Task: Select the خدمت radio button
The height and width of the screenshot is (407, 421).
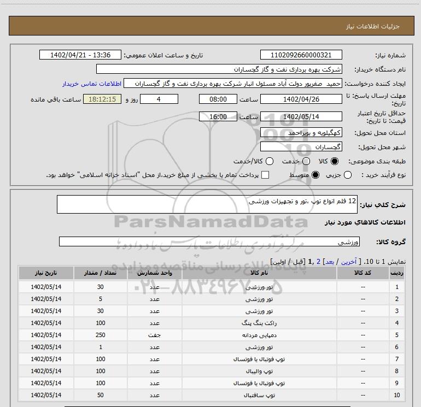Action: (306, 161)
